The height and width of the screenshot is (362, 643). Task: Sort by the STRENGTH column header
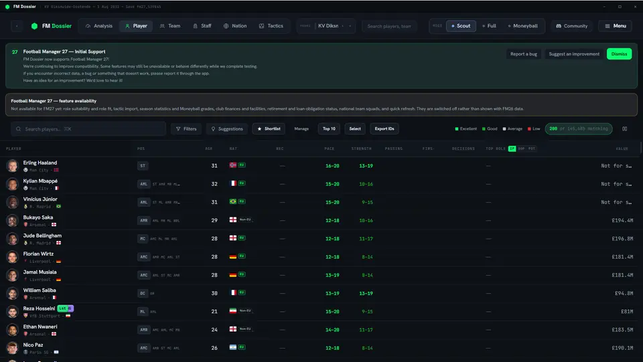tap(361, 149)
